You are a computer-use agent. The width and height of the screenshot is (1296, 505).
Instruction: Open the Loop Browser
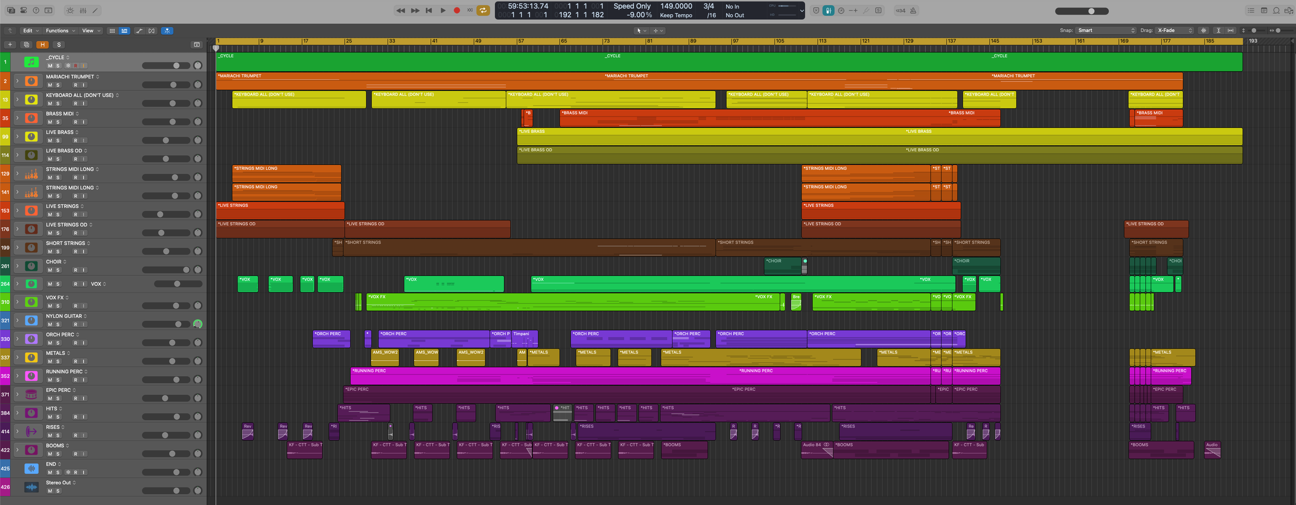pyautogui.click(x=1276, y=10)
